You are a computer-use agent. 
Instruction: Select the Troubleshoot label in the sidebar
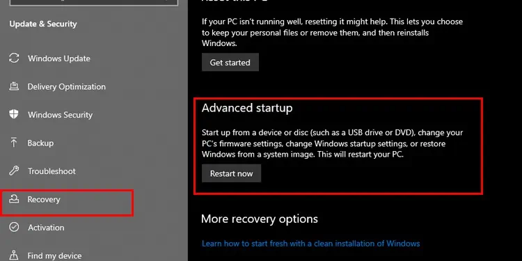click(52, 171)
